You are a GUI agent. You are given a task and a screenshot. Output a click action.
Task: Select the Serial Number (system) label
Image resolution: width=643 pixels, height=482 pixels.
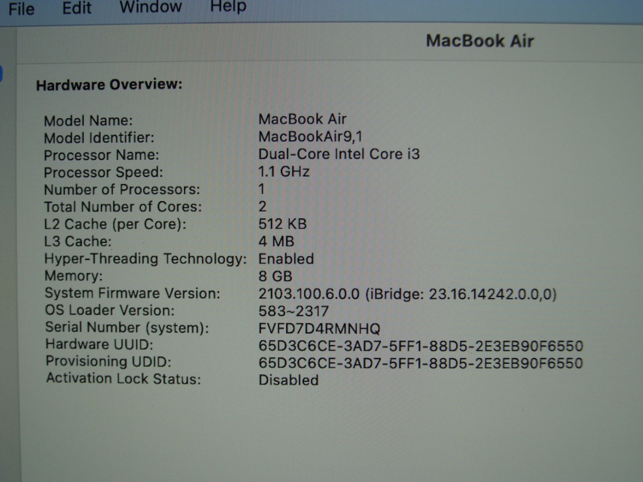127,328
